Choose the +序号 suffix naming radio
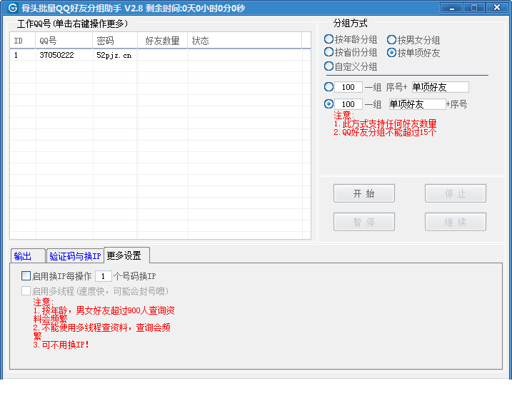Image resolution: width=512 pixels, height=396 pixels. click(328, 104)
